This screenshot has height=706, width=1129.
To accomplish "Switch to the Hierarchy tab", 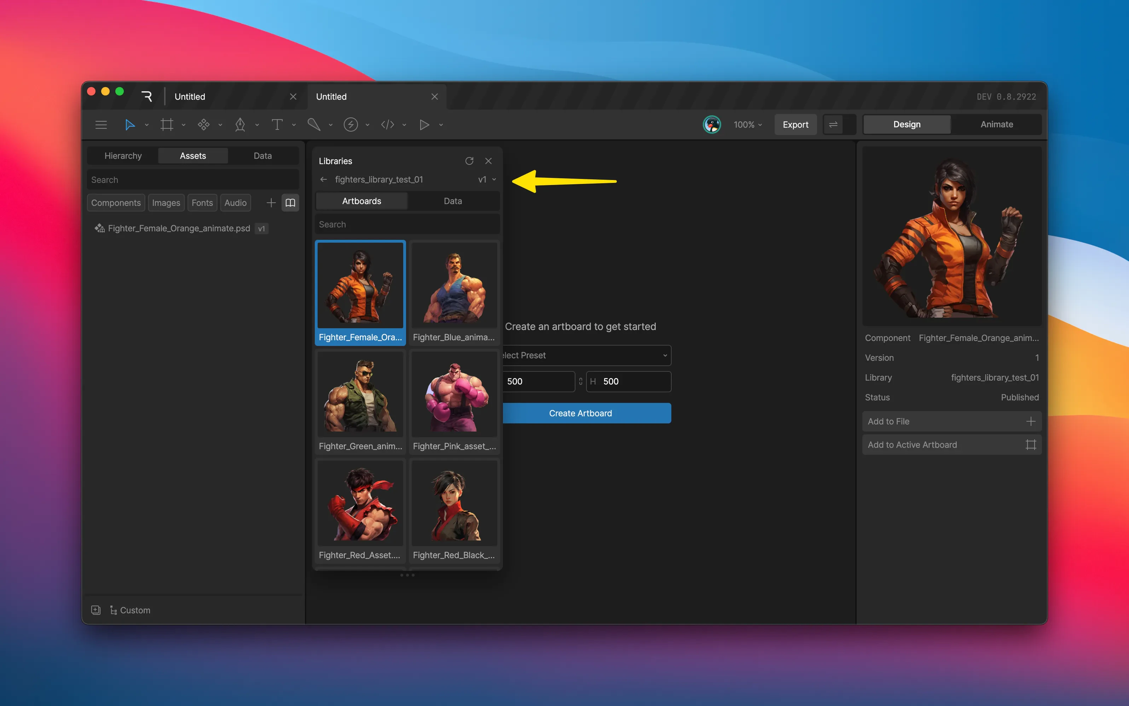I will (x=123, y=156).
